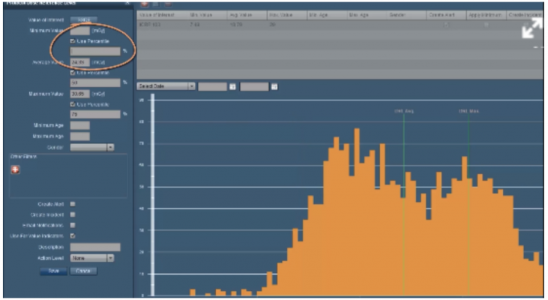Open the calendar picker for the first date field
The width and height of the screenshot is (548, 300).
tap(232, 86)
